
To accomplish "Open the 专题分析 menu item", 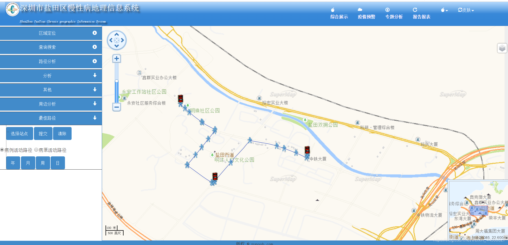I will coord(394,14).
